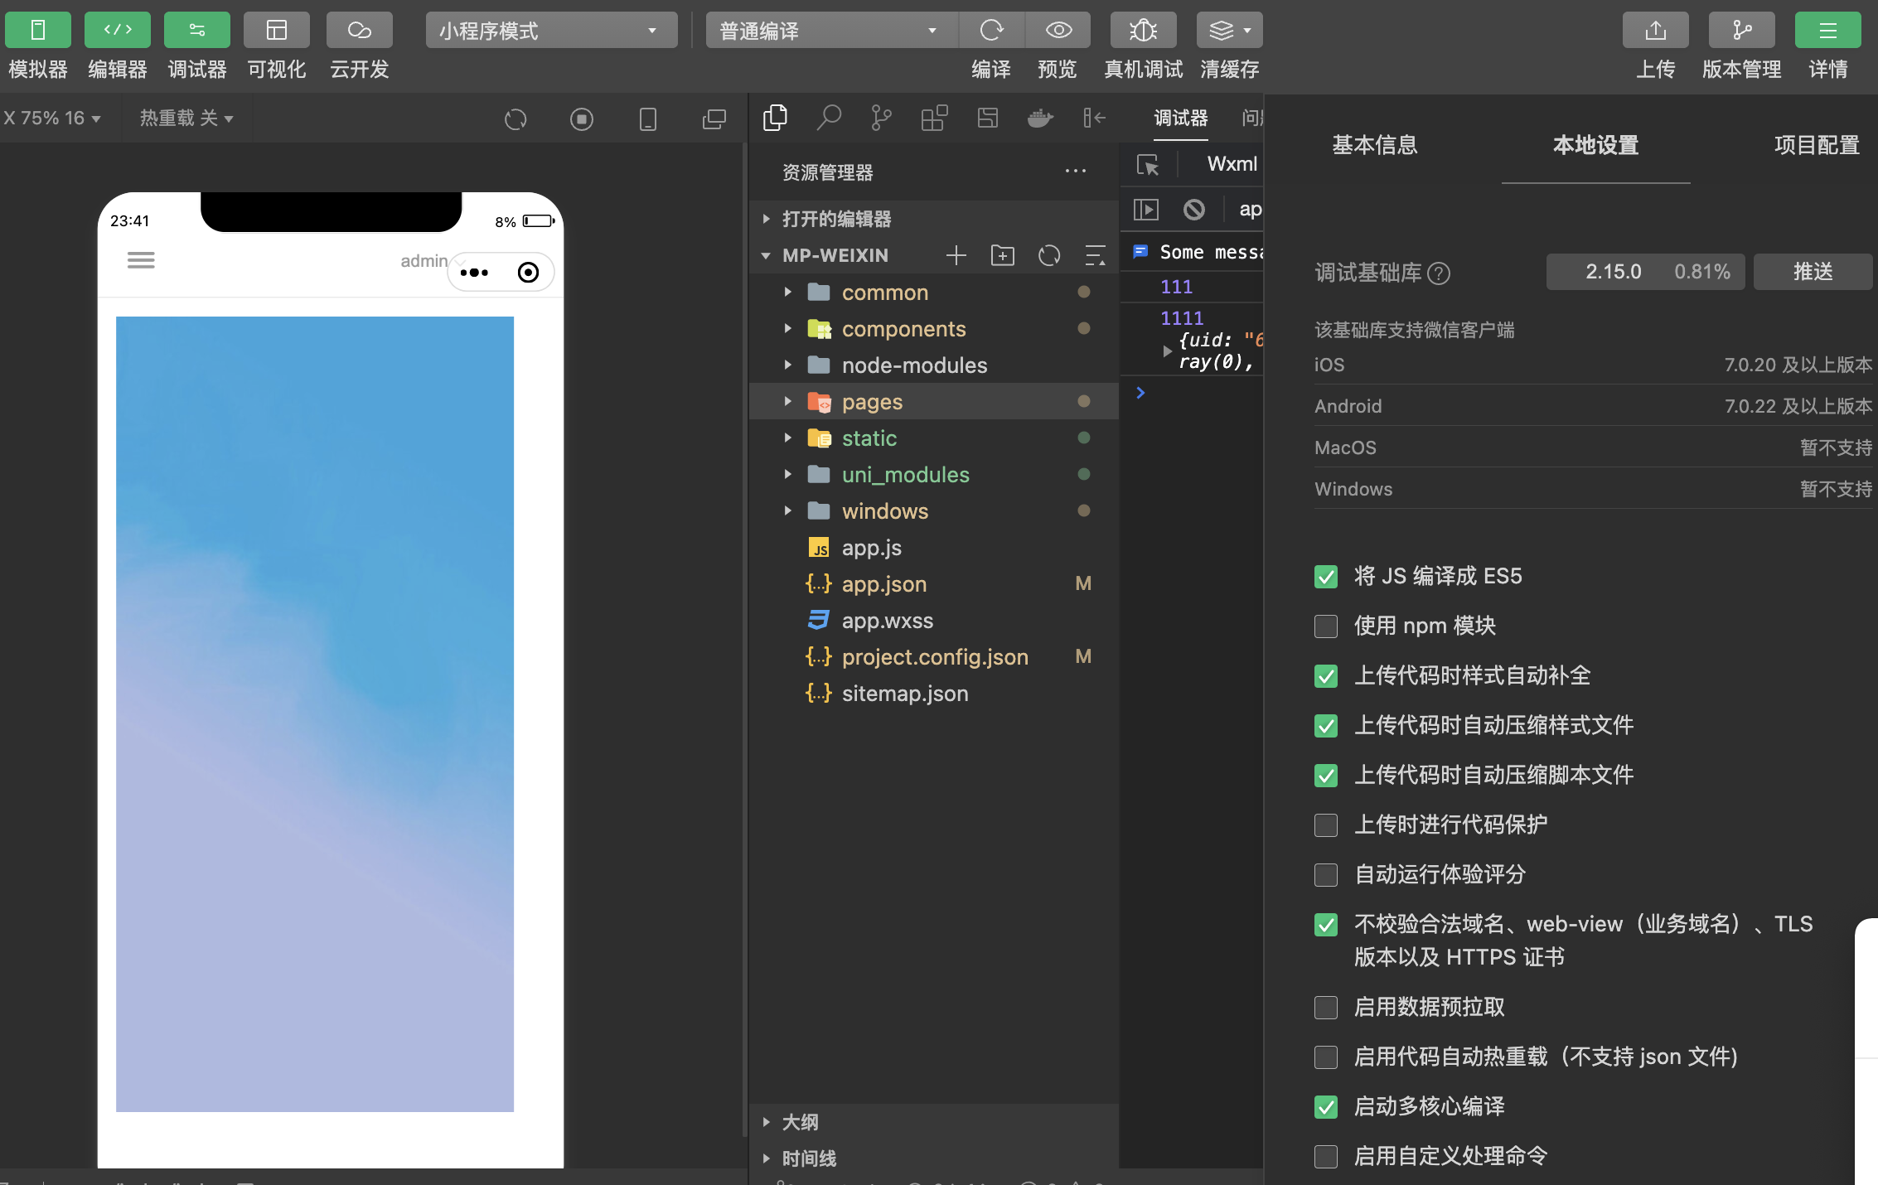Image resolution: width=1878 pixels, height=1185 pixels.
Task: Switch to the 项目配置 tab
Action: 1816,145
